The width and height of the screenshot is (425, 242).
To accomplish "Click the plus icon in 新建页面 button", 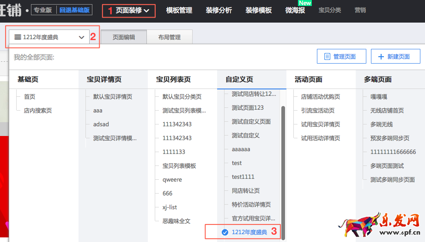I will 381,57.
